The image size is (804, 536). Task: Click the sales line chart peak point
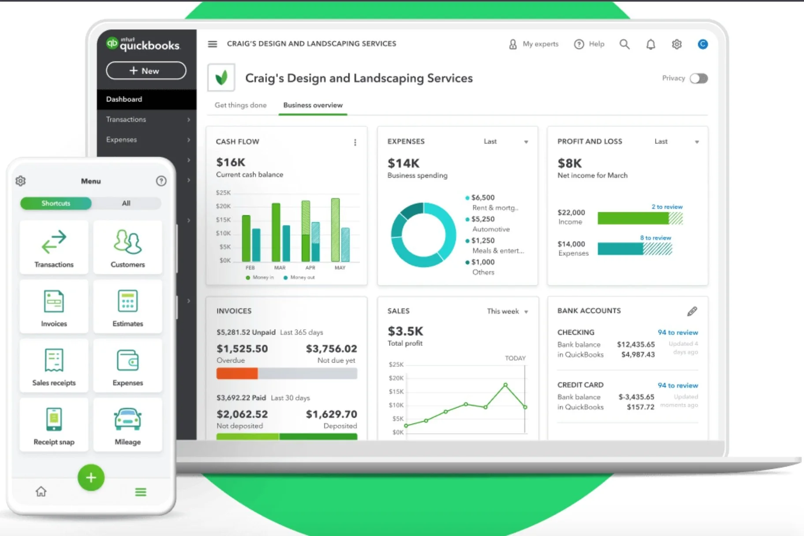[505, 385]
